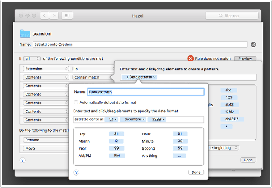This screenshot has height=188, width=272.
Task: Expand the dicembre month token menu
Action: 133,119
